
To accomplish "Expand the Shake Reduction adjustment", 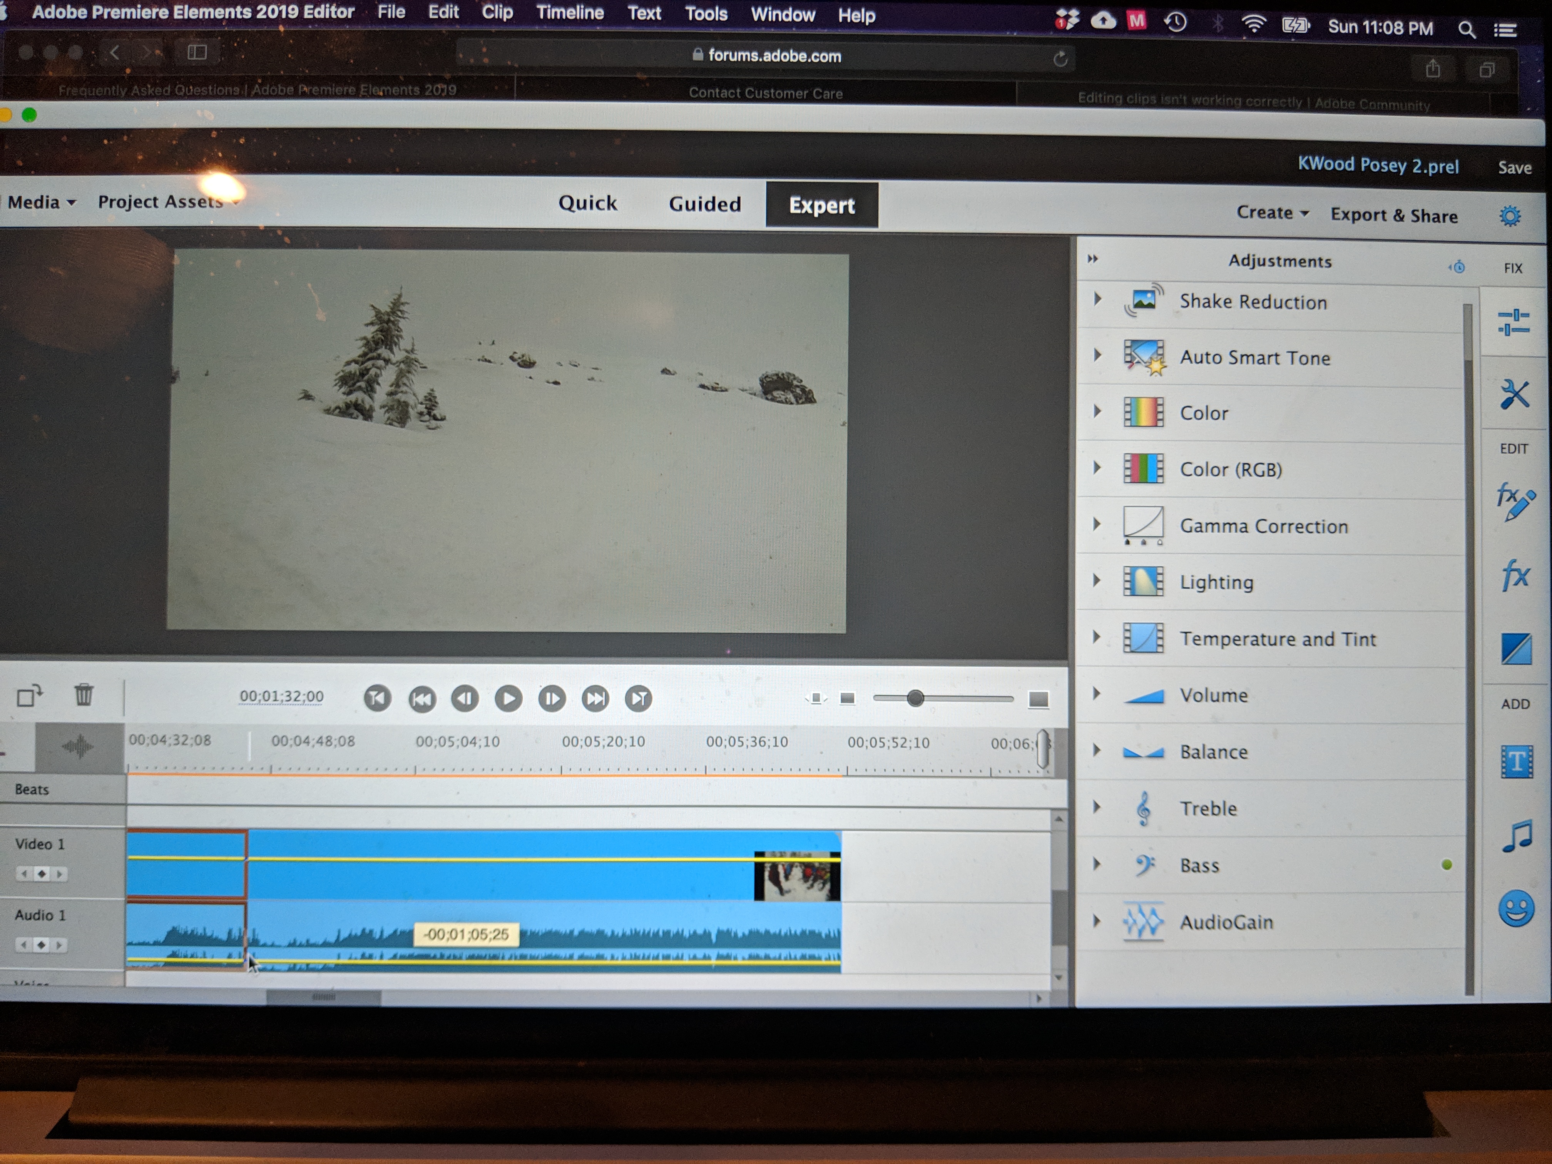I will click(1097, 299).
